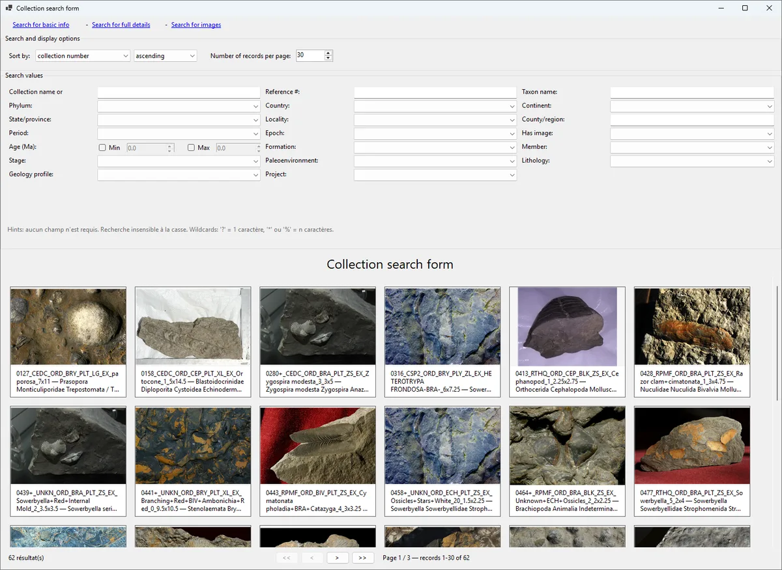The width and height of the screenshot is (782, 570).
Task: Open the Sort by collection number dropdown
Action: pyautogui.click(x=83, y=56)
